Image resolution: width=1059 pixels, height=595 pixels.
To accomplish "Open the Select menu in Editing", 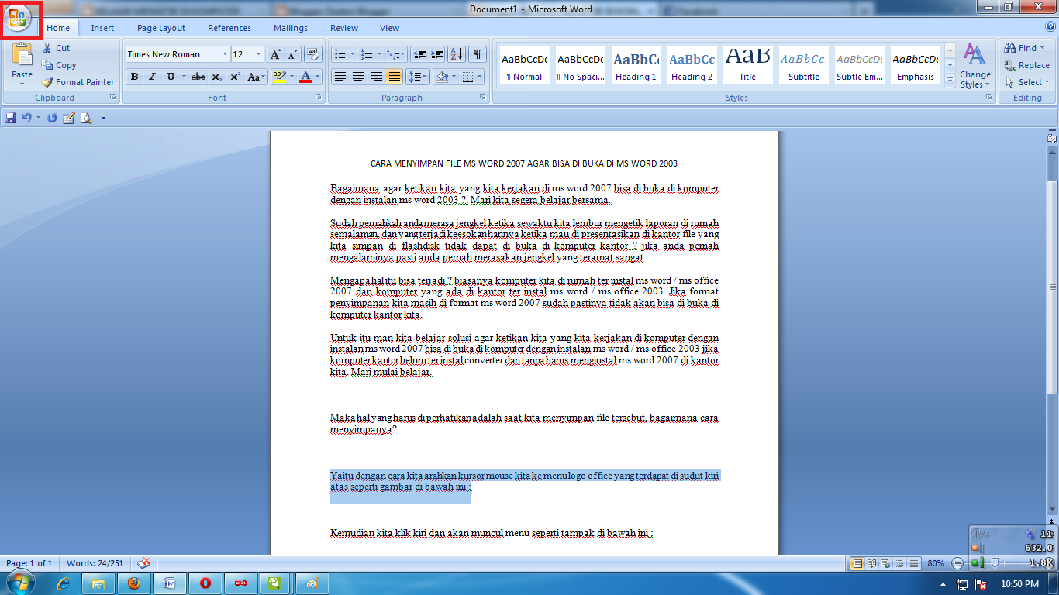I will 1027,82.
